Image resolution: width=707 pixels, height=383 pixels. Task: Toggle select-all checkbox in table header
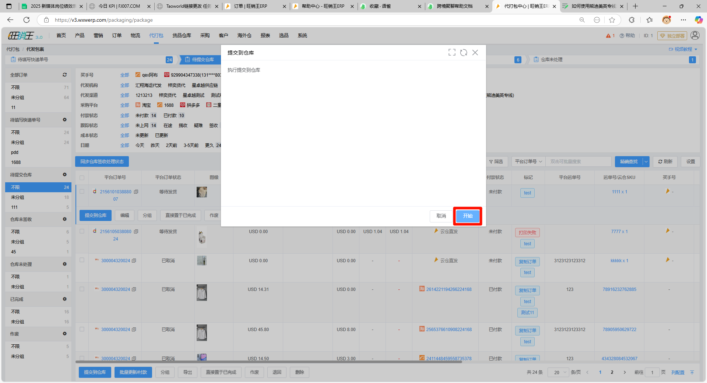82,178
